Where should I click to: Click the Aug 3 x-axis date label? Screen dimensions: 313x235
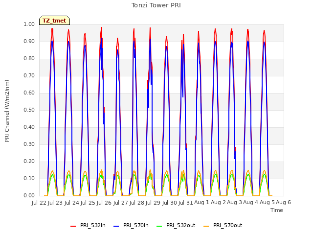point(235,203)
